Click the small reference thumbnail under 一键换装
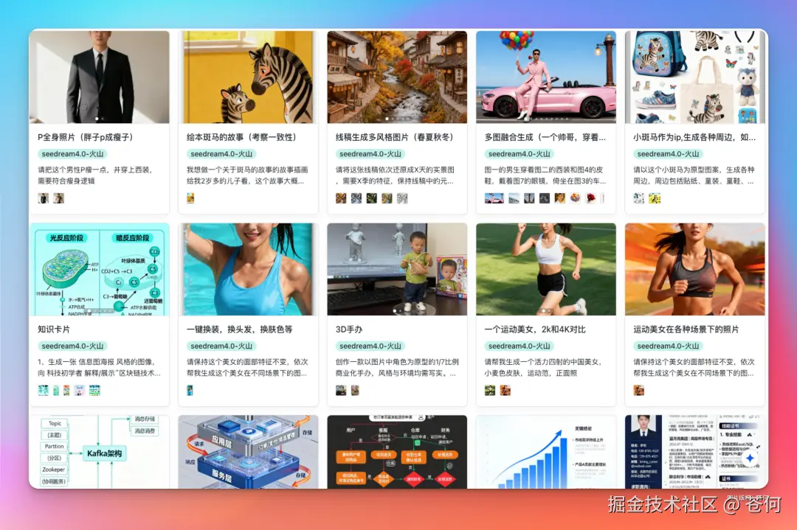 click(190, 391)
